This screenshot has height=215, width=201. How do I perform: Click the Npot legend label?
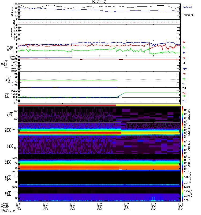coord(185,69)
